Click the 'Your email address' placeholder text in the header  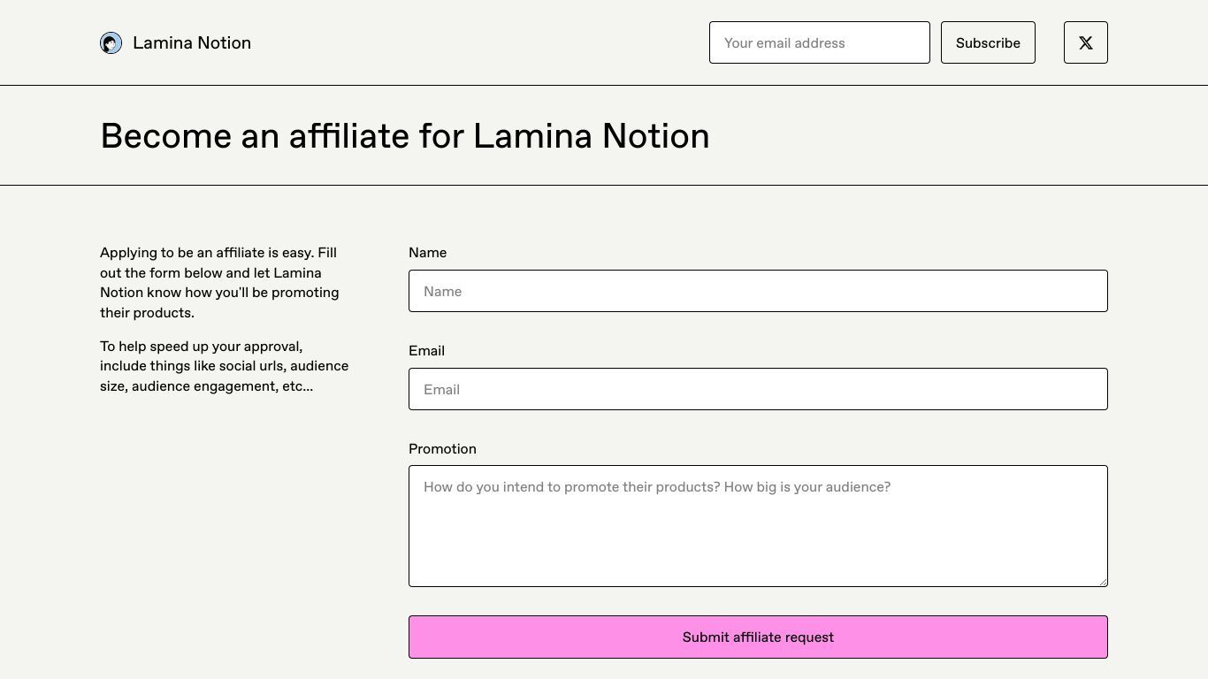784,43
